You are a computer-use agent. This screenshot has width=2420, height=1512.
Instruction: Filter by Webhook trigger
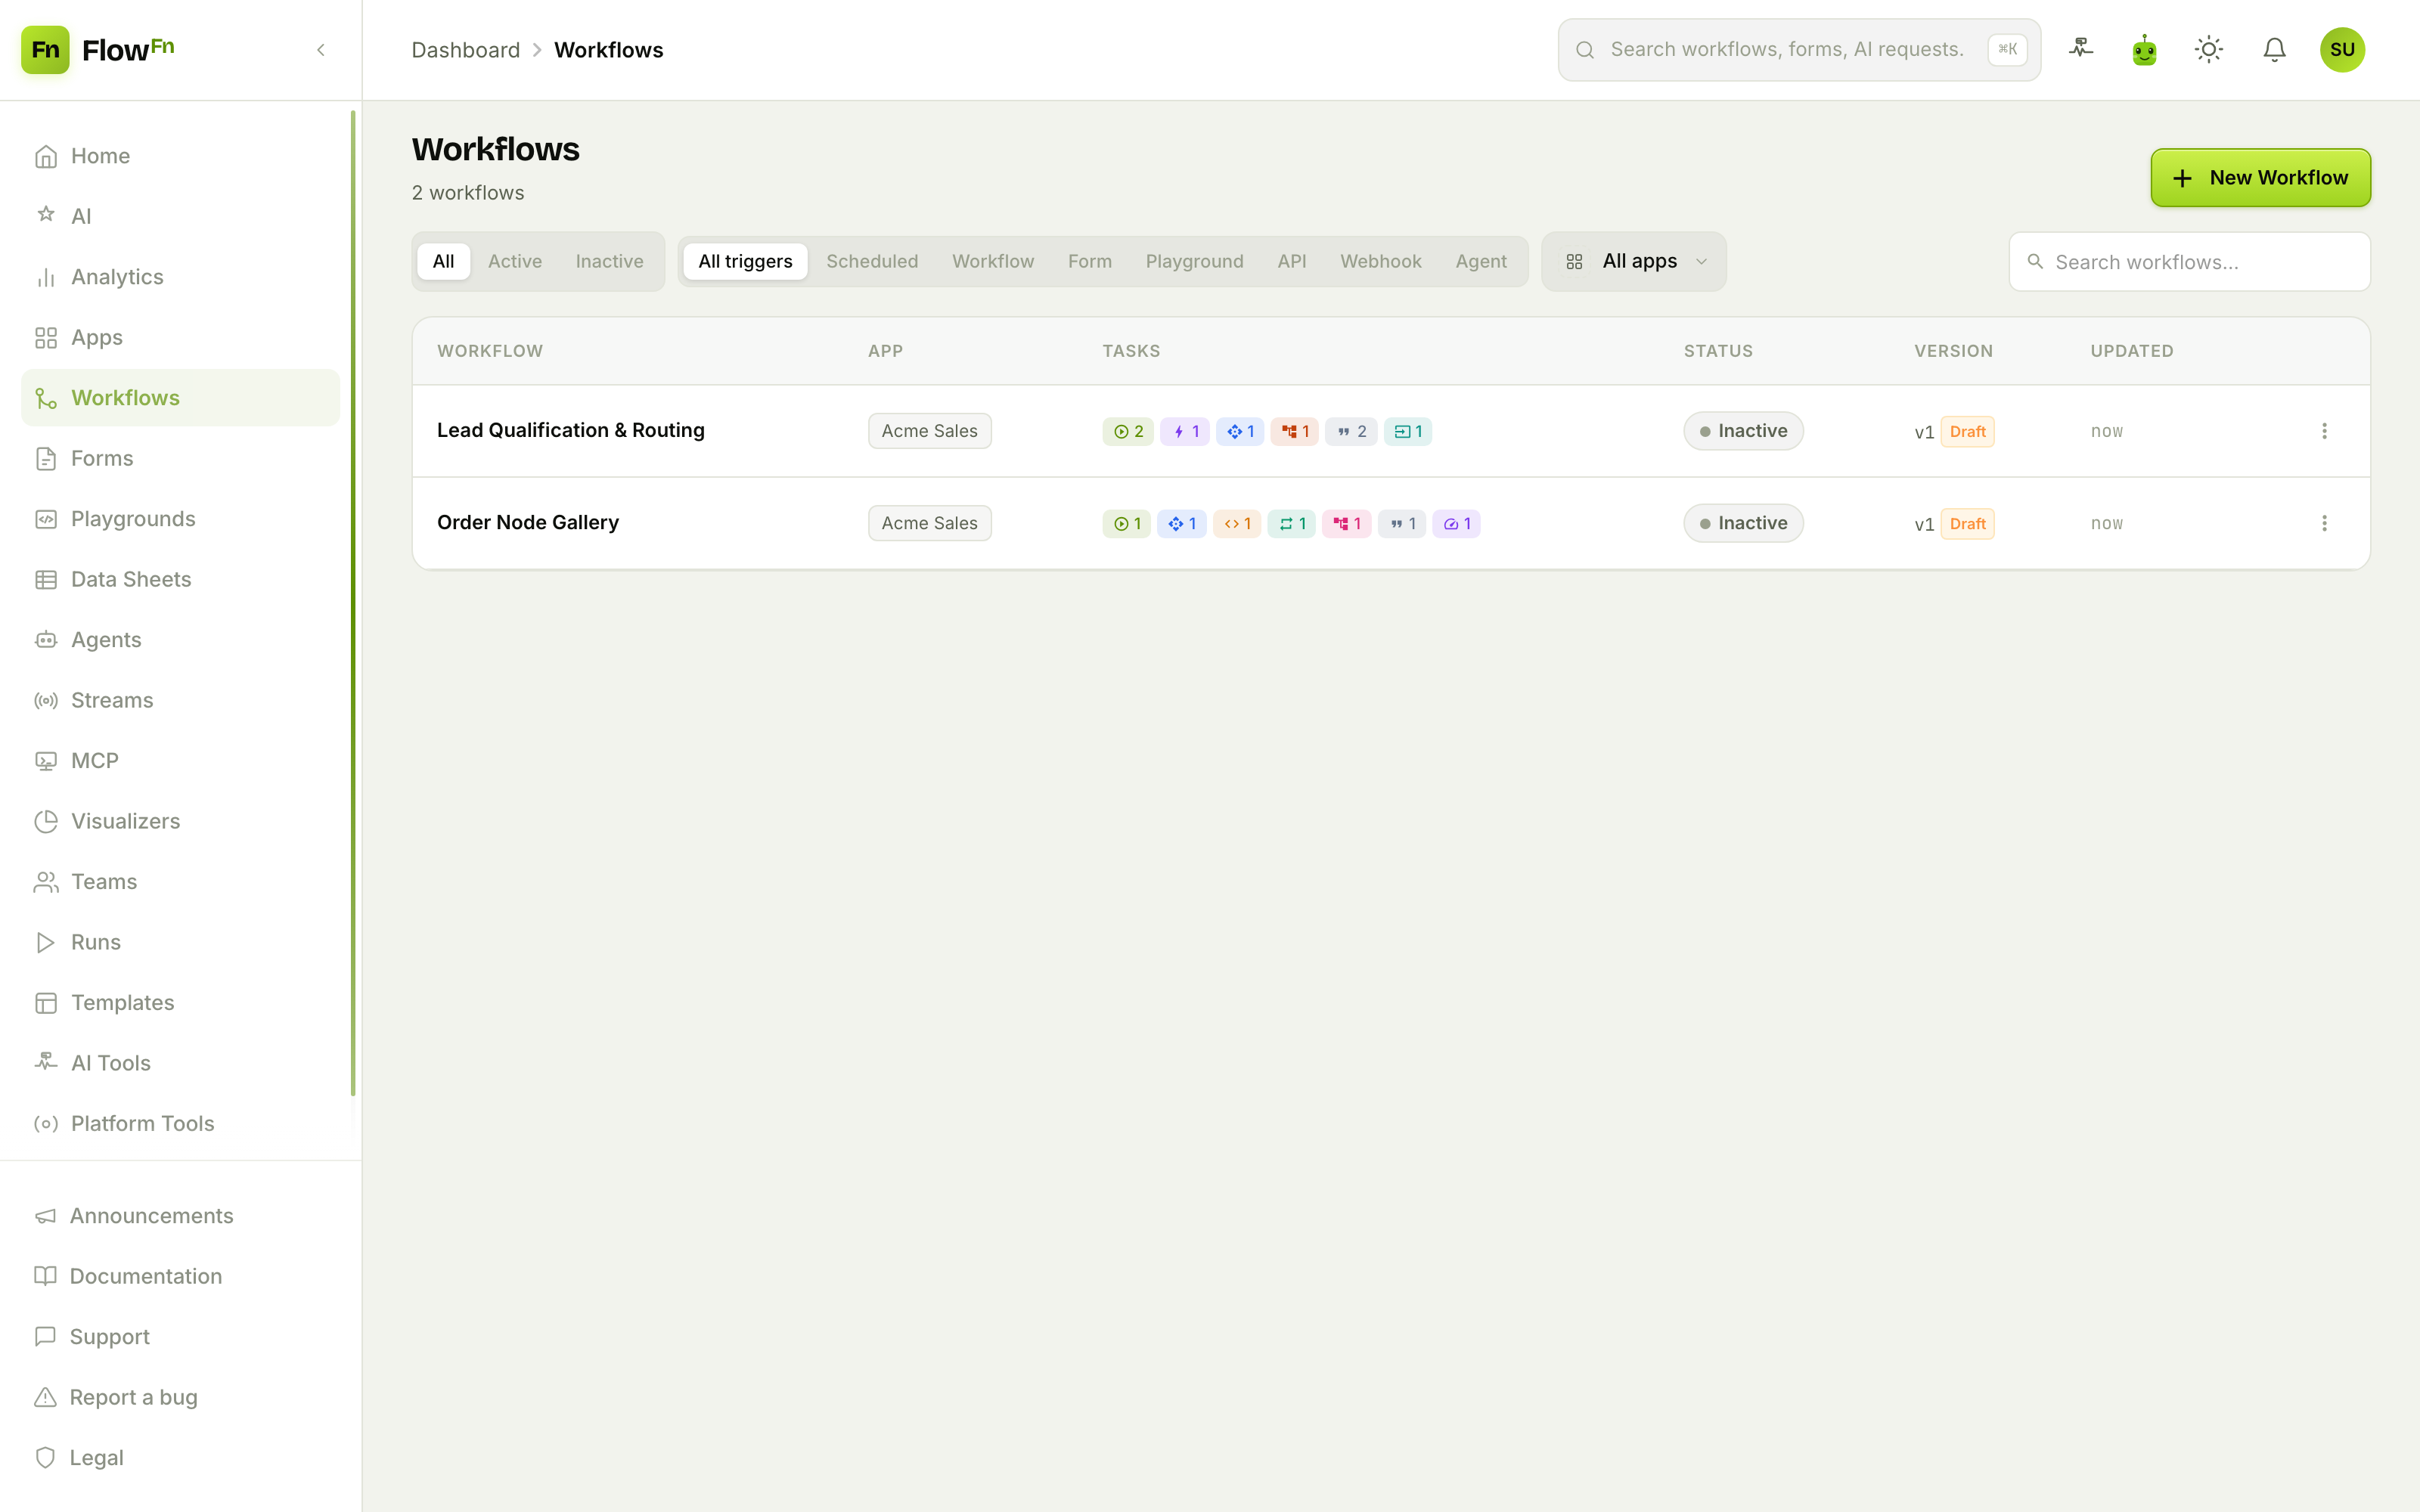(x=1380, y=261)
